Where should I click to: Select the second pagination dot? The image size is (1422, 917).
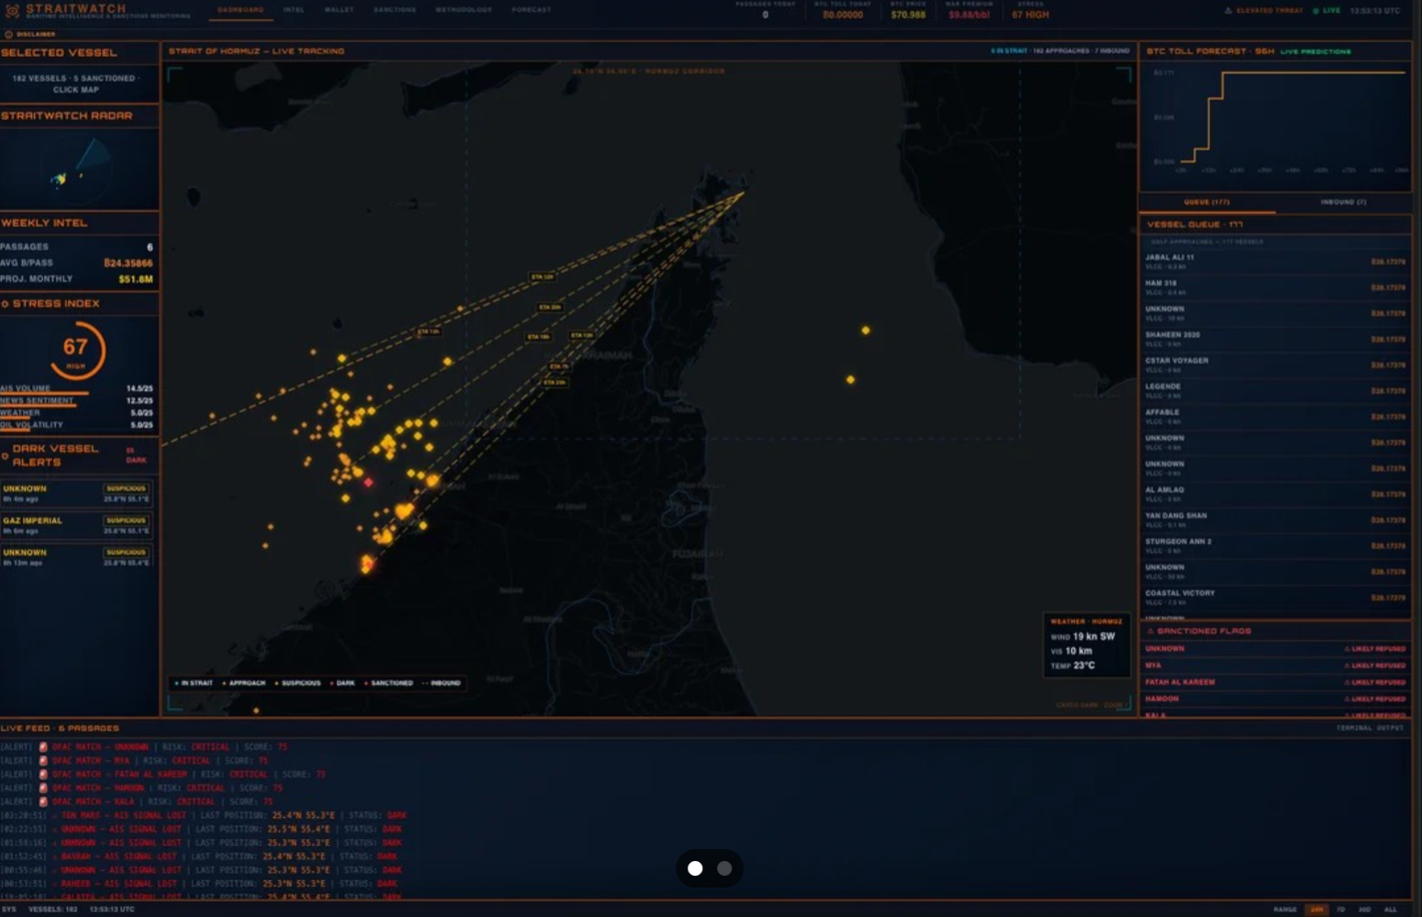pos(724,868)
